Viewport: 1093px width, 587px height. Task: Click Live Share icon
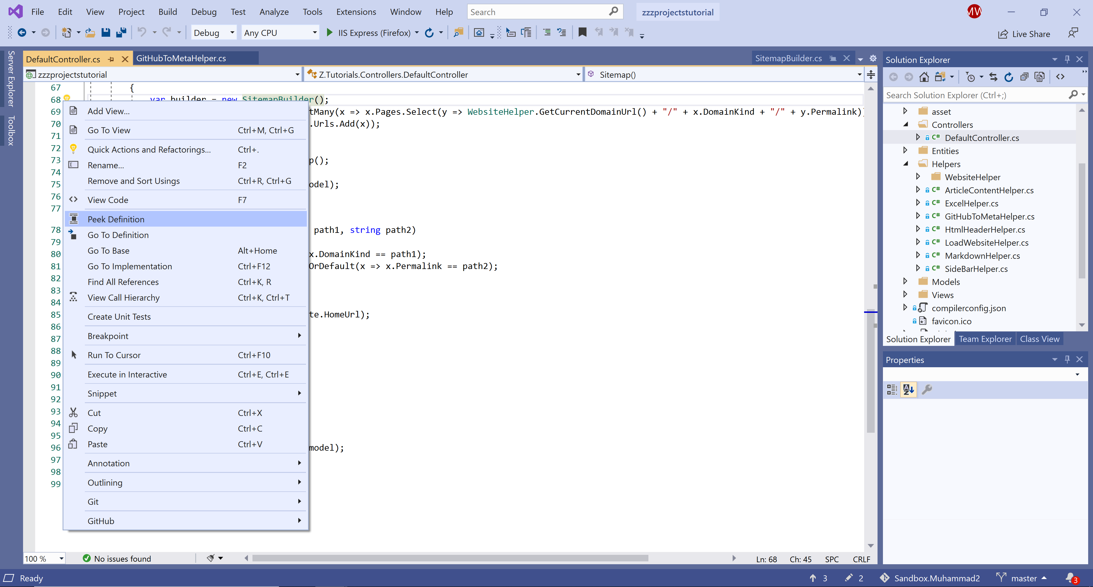click(x=1002, y=34)
